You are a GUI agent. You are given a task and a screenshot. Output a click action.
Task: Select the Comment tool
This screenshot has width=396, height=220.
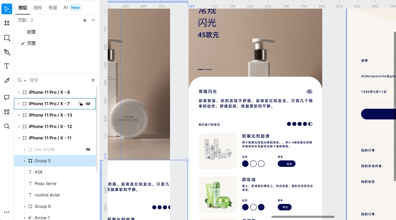tap(7, 97)
